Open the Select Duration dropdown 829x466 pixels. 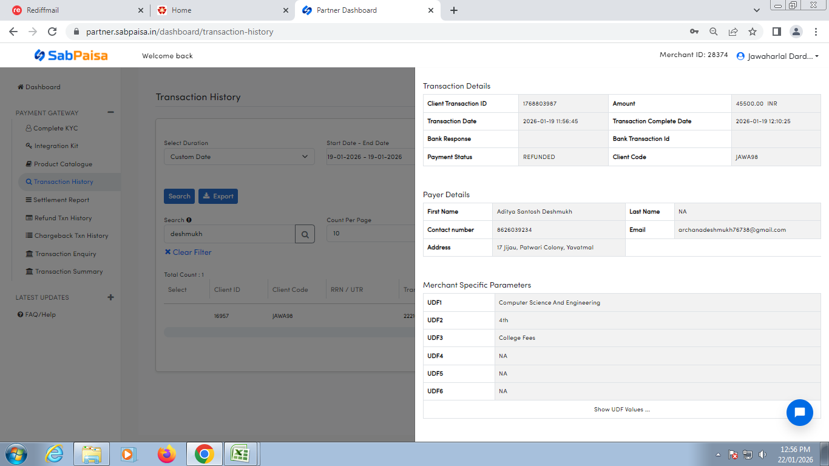tap(239, 157)
